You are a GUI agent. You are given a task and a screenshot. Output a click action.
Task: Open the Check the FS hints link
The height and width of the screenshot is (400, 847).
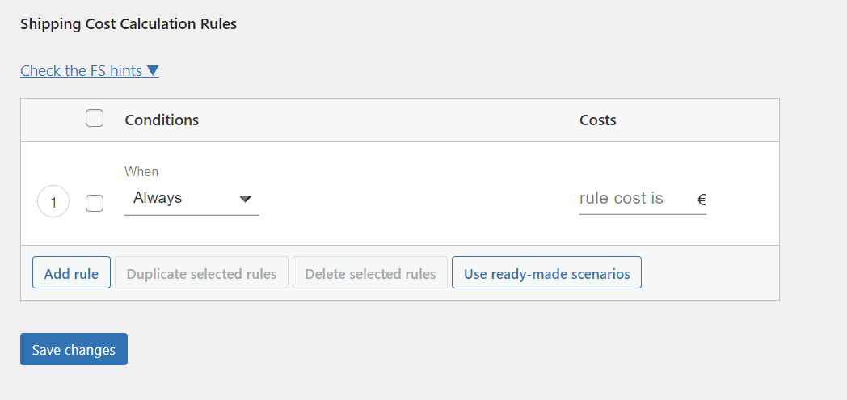(81, 71)
